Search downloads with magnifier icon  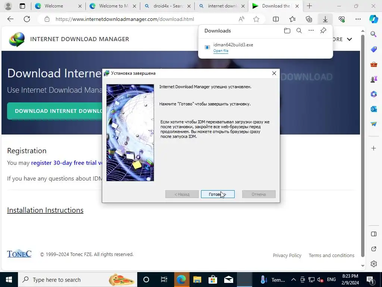(x=299, y=31)
